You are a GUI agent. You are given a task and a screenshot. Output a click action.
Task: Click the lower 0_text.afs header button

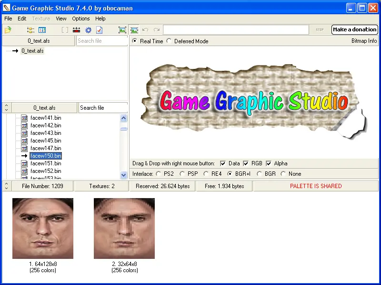pyautogui.click(x=44, y=108)
